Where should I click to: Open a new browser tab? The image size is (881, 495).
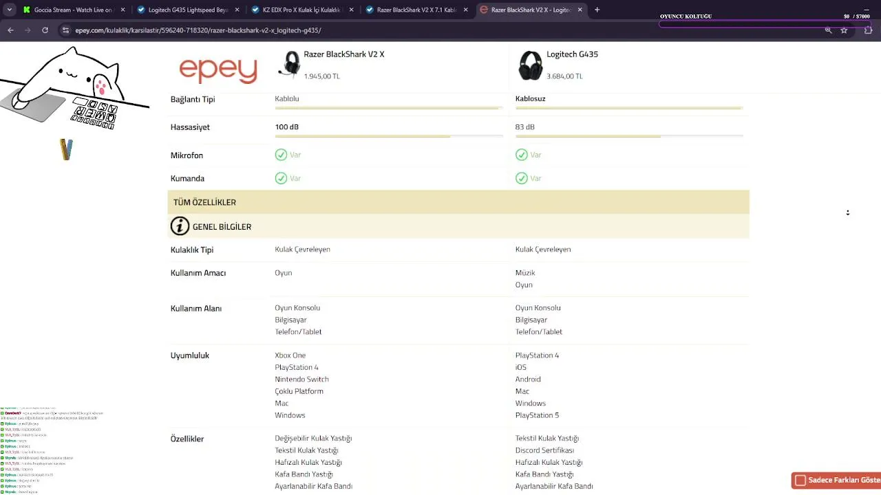(597, 10)
